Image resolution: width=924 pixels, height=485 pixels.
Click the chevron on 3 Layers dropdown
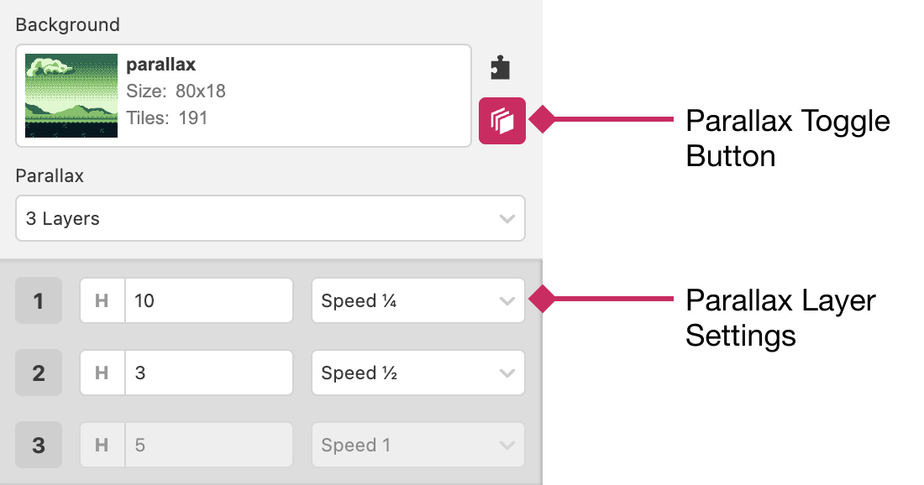coord(507,219)
